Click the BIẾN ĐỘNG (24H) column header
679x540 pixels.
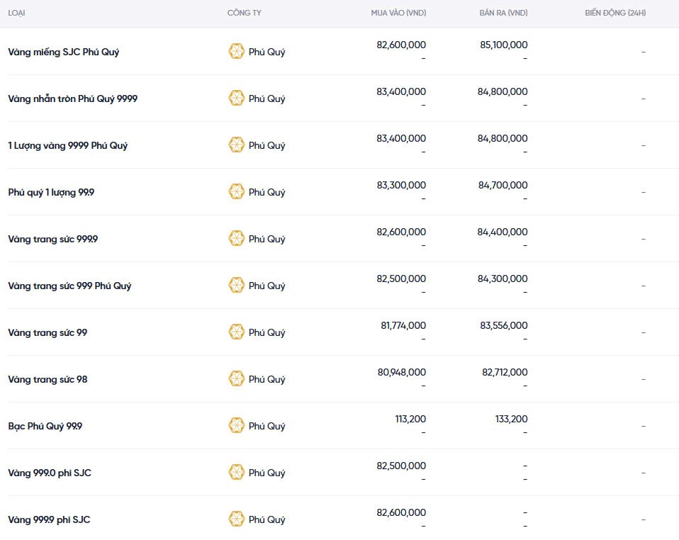[615, 13]
